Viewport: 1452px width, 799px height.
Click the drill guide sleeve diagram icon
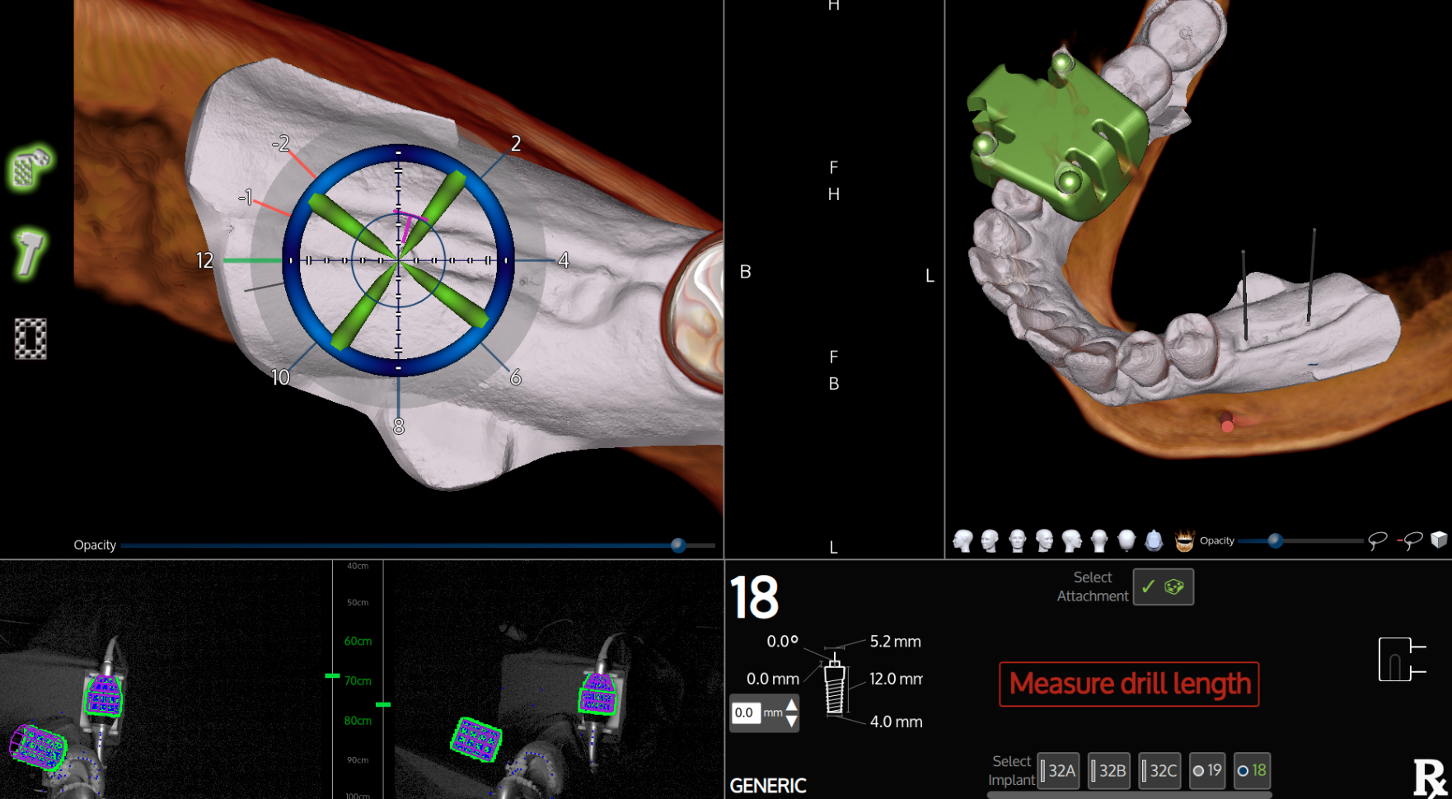[1401, 659]
